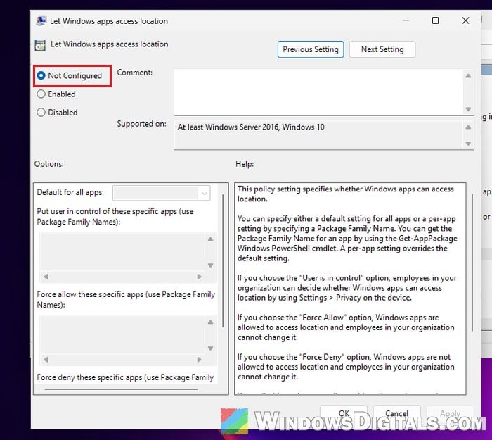Click the 'Default for all apps:' label
The image size is (492, 440).
[70, 192]
